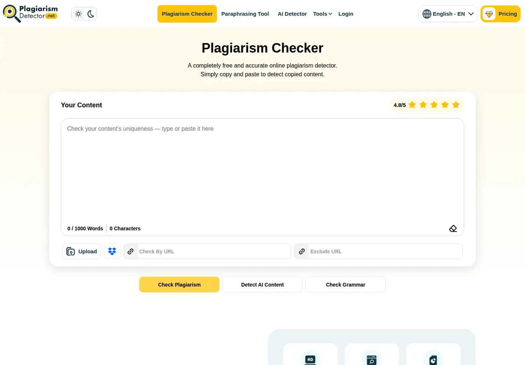The image size is (525, 365).
Task: Click the diamond icon on Pricing
Action: 489,14
